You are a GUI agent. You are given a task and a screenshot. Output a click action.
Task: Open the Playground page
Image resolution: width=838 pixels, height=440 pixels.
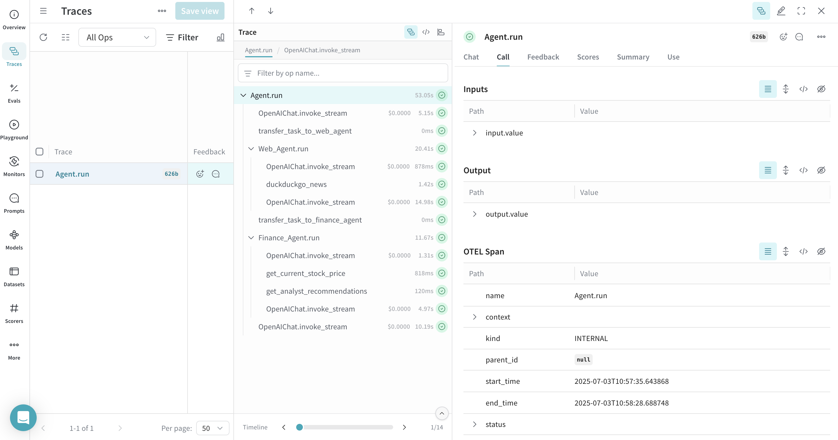(x=14, y=130)
